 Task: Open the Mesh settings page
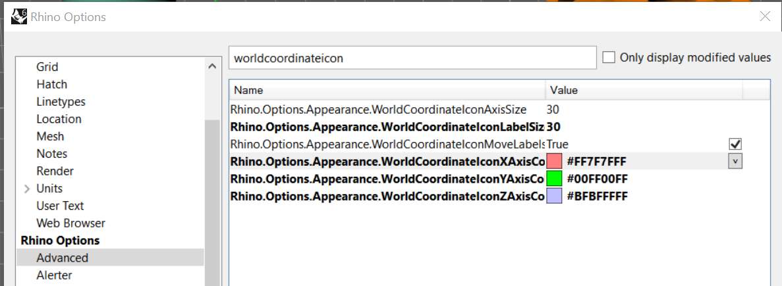[50, 136]
